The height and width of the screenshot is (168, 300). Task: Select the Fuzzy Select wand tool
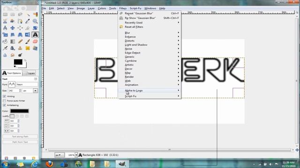(x=28, y=14)
